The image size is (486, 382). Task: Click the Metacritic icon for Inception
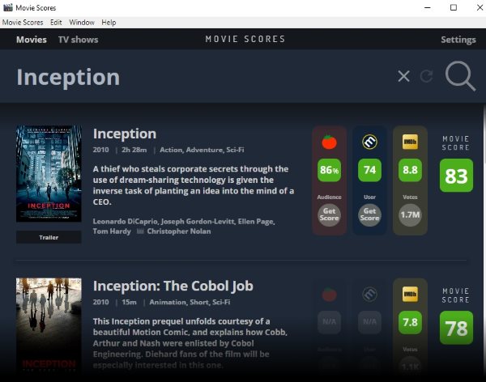[369, 142]
